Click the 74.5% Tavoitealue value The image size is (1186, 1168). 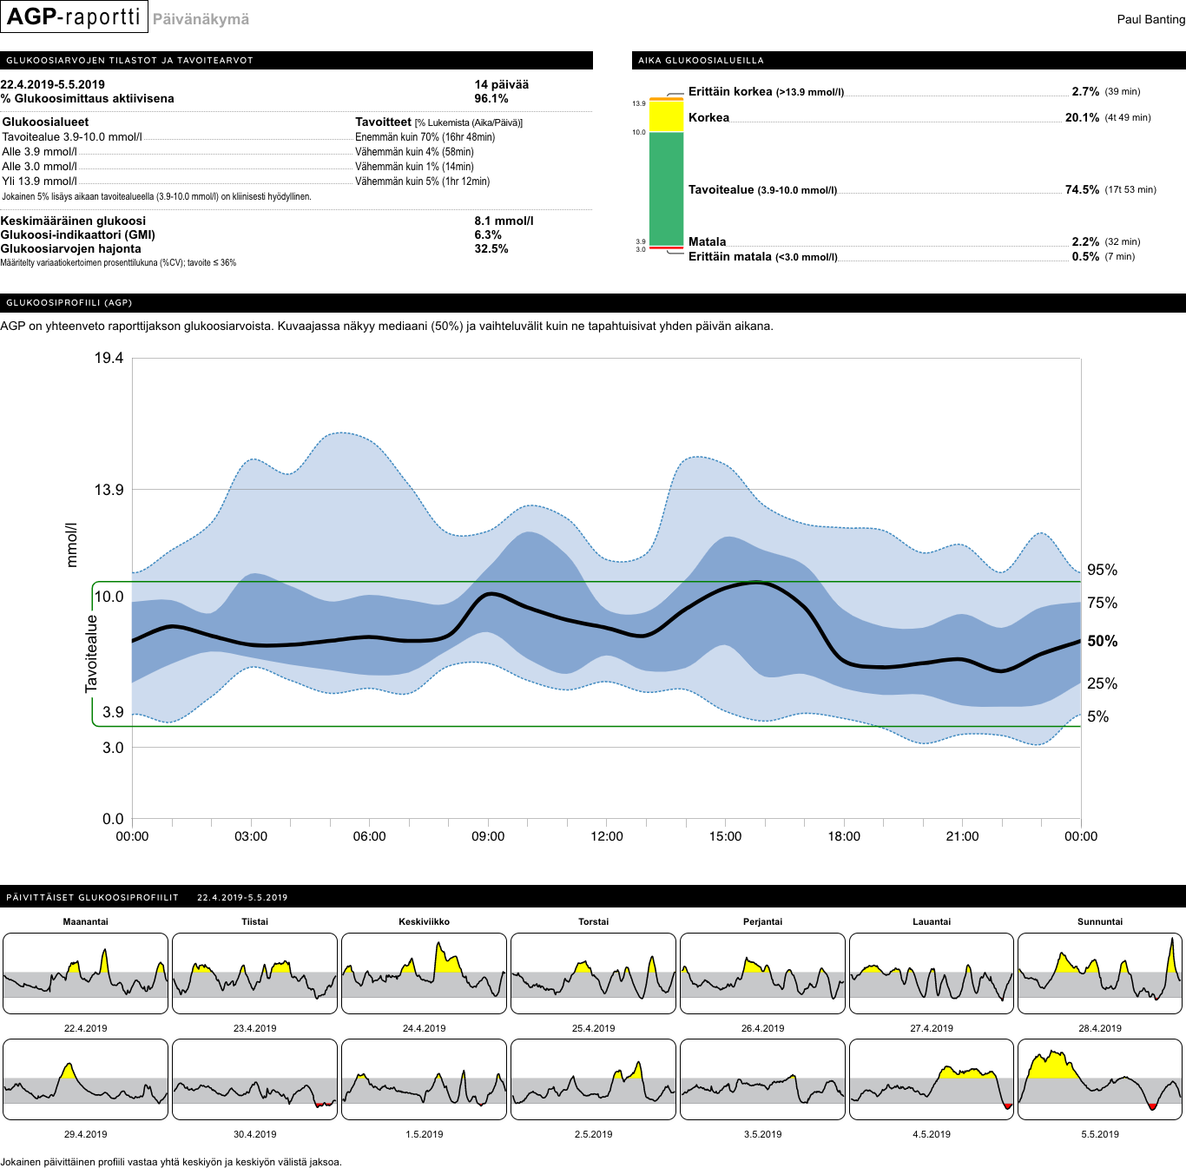pyautogui.click(x=1081, y=188)
